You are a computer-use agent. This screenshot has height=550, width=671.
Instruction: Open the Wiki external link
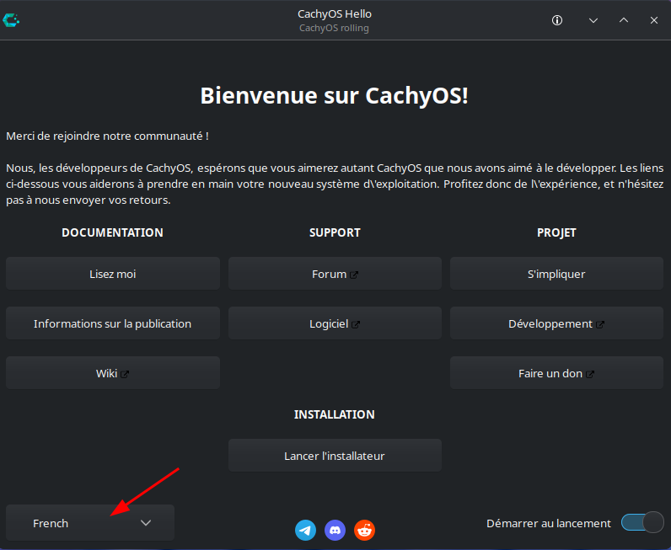(113, 373)
